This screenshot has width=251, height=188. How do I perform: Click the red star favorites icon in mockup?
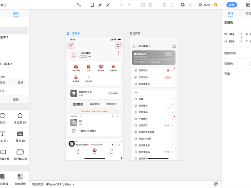pyautogui.click(x=113, y=67)
